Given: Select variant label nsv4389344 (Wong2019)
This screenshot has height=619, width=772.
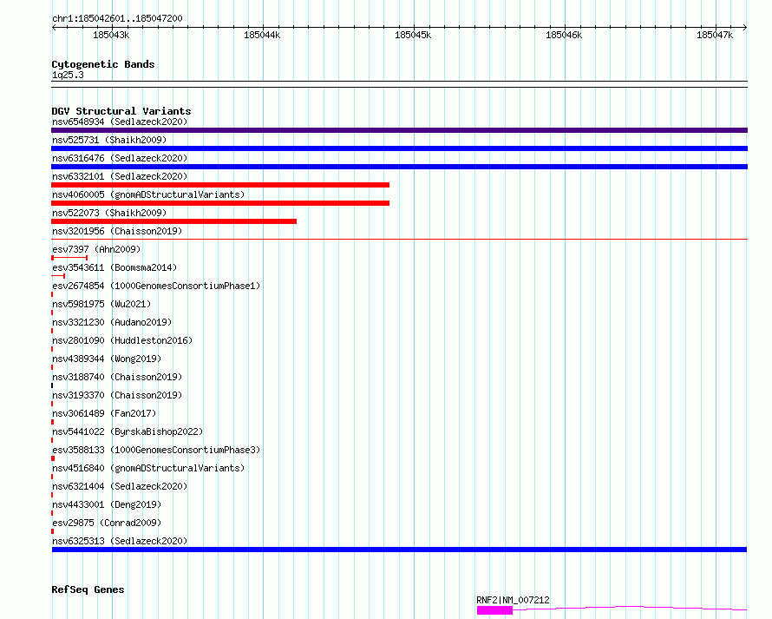Looking at the screenshot, I should tap(107, 359).
